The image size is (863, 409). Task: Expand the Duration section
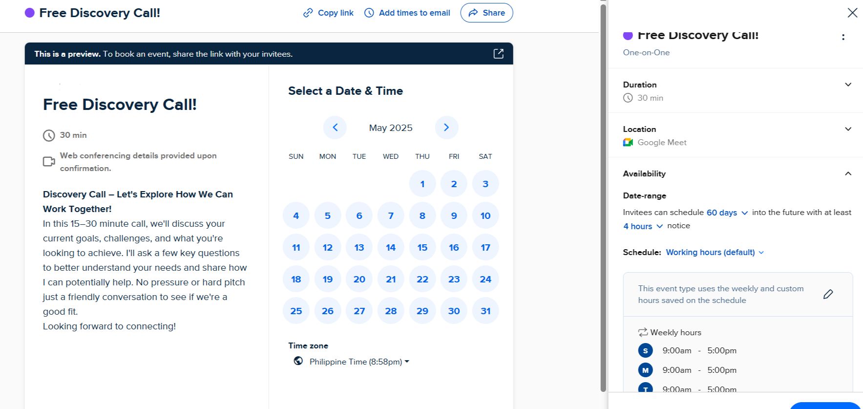tap(848, 85)
